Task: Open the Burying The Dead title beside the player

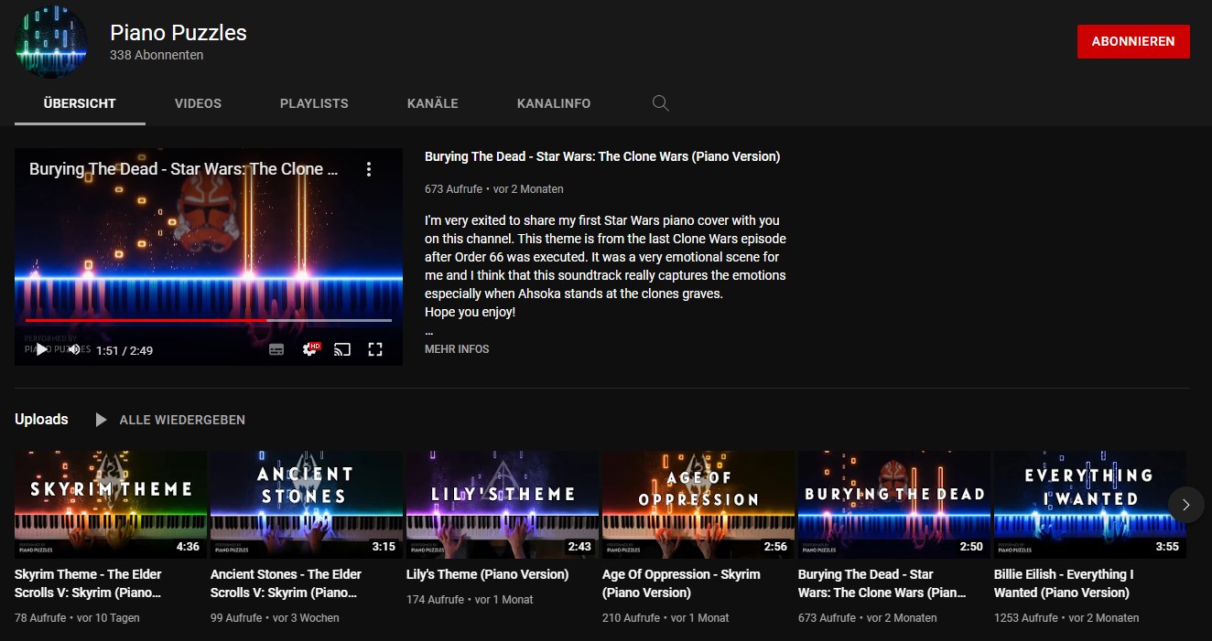Action: [x=602, y=156]
